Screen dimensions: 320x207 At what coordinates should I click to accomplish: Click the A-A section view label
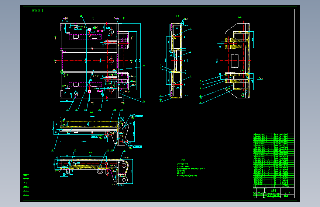[91, 112]
